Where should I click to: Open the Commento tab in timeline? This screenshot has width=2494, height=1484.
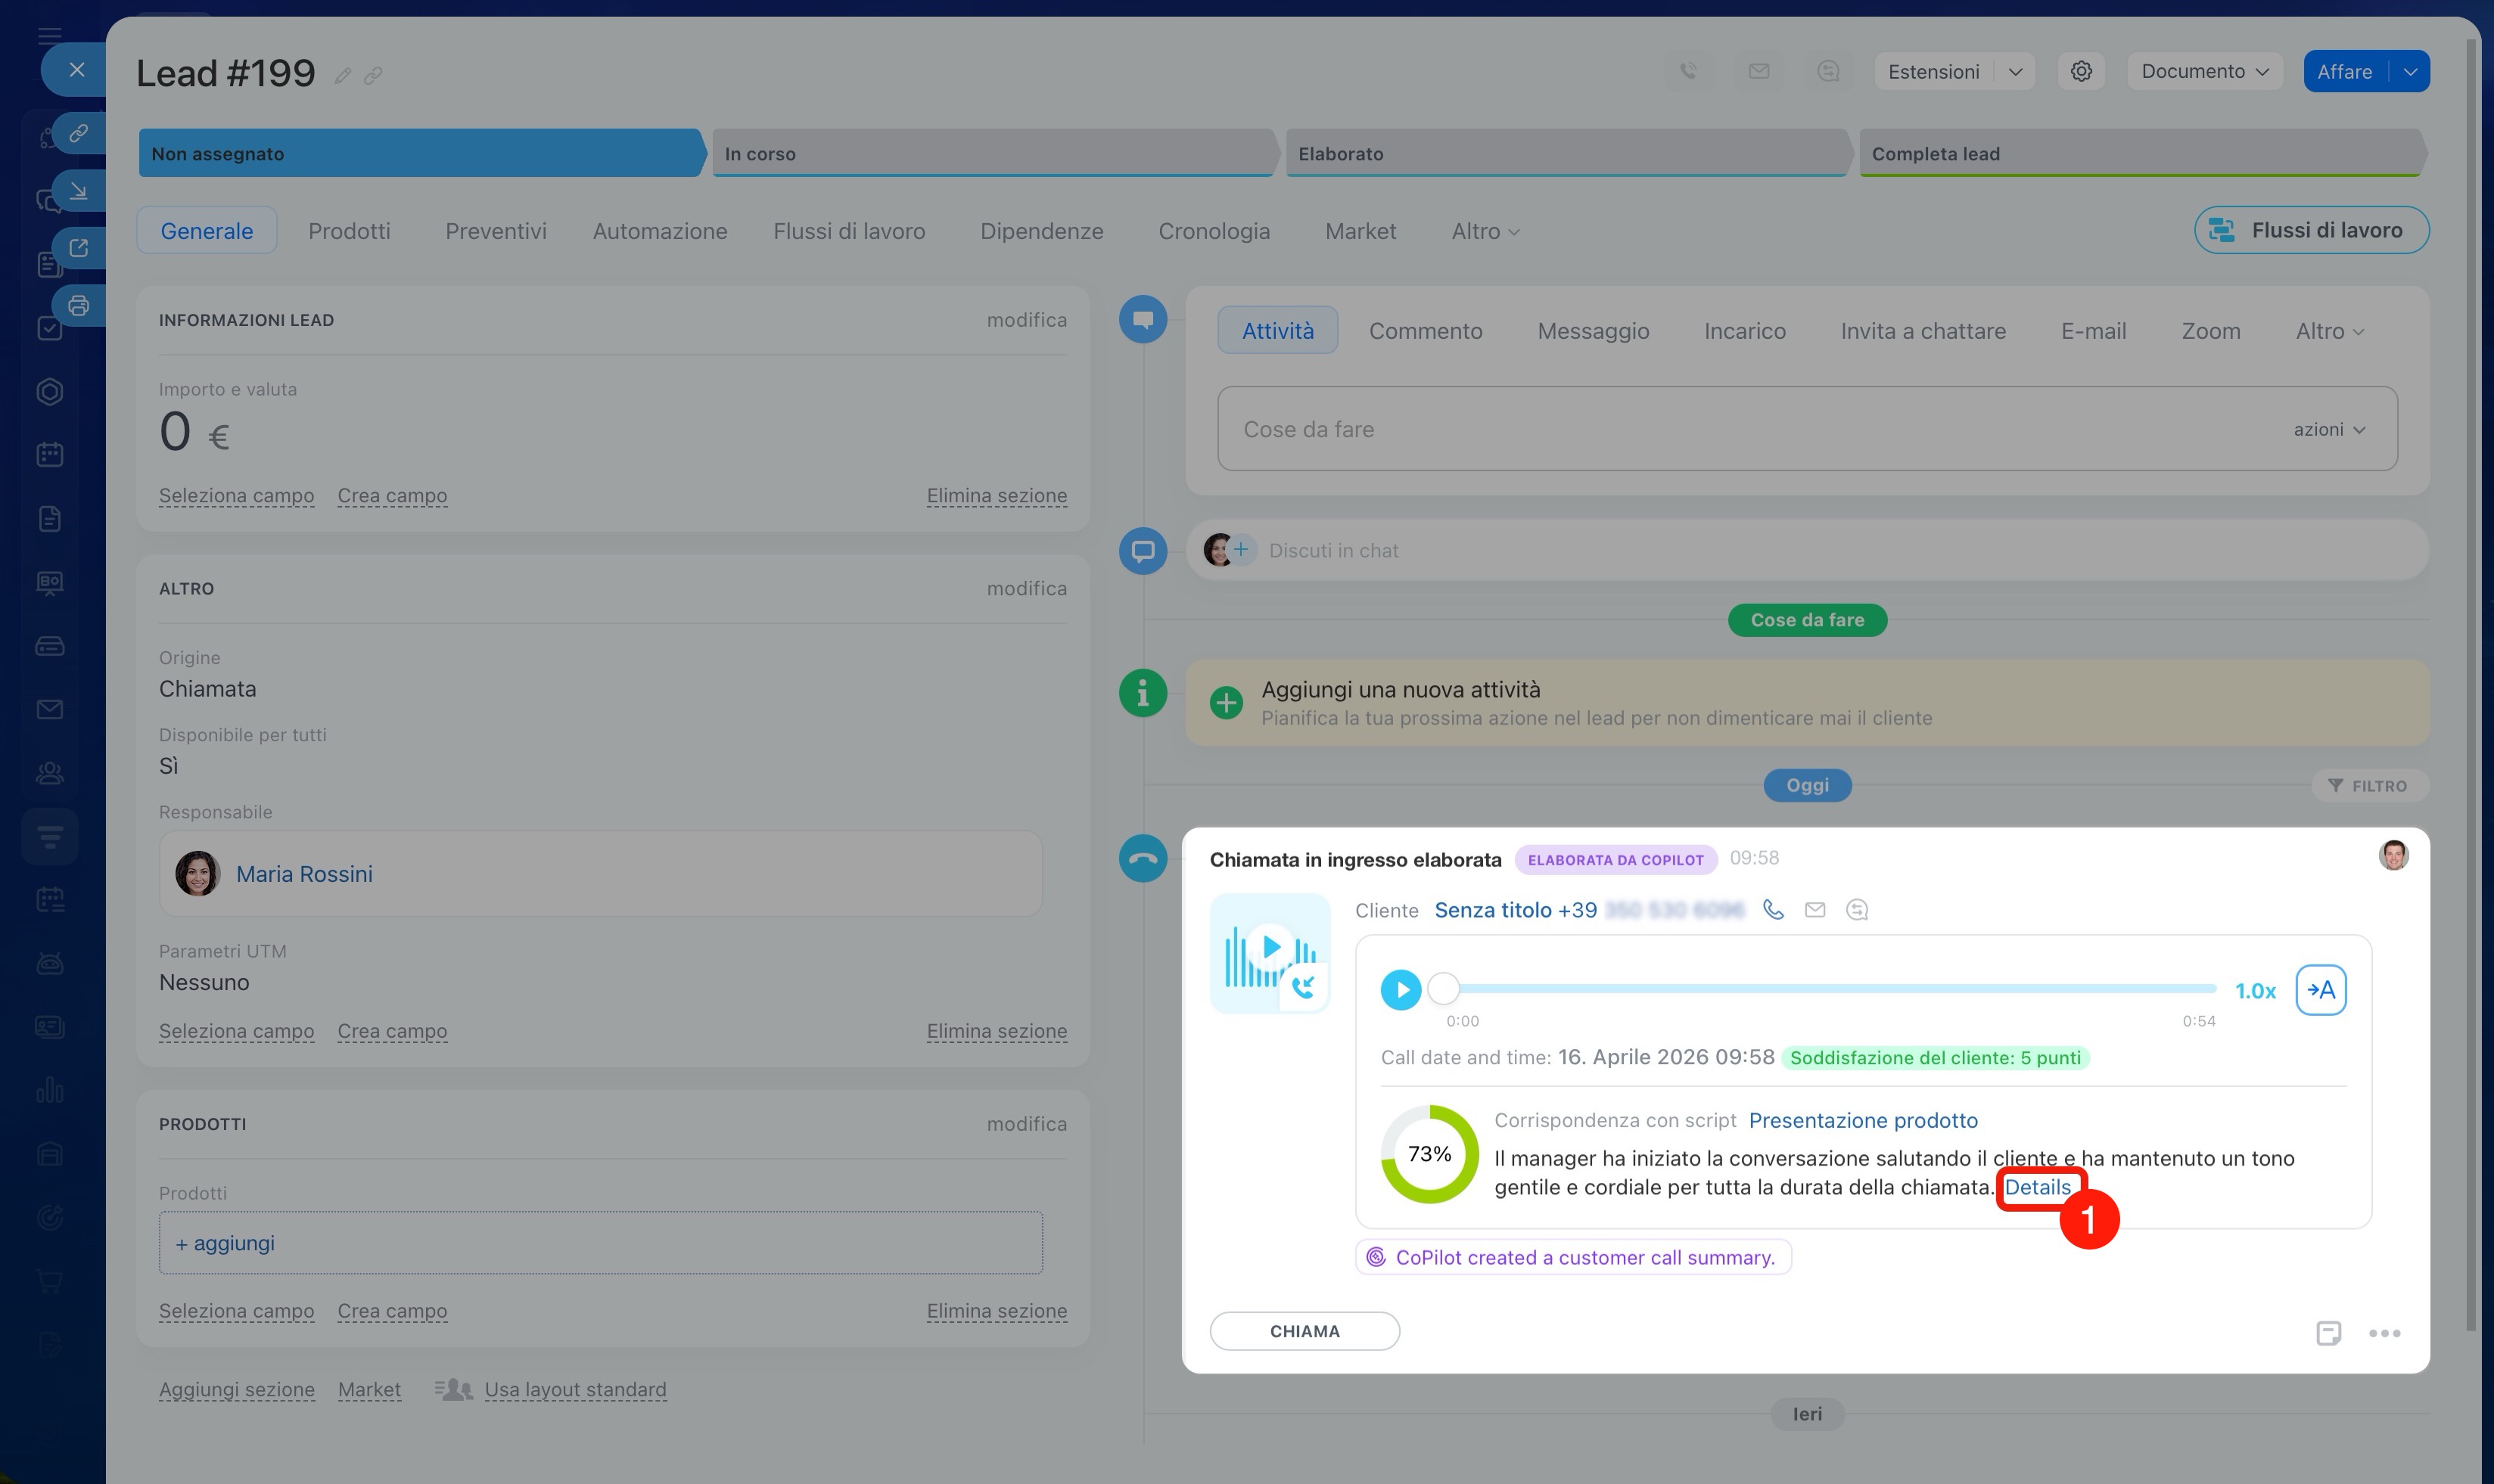click(1426, 331)
